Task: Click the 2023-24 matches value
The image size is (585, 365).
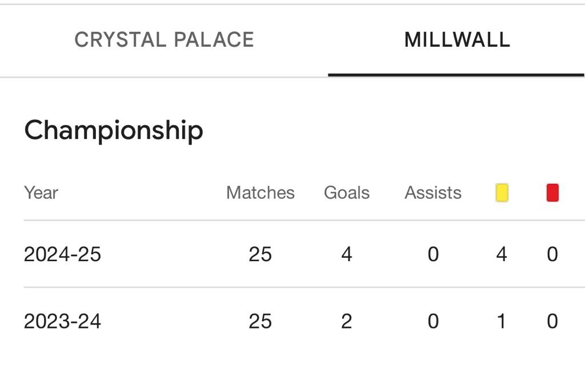Action: (x=261, y=322)
